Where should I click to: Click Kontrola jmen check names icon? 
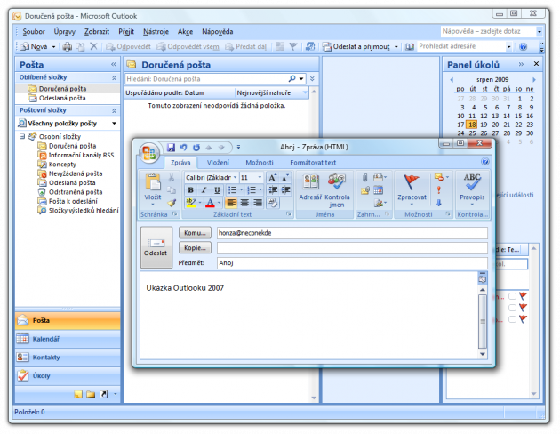[x=336, y=190]
